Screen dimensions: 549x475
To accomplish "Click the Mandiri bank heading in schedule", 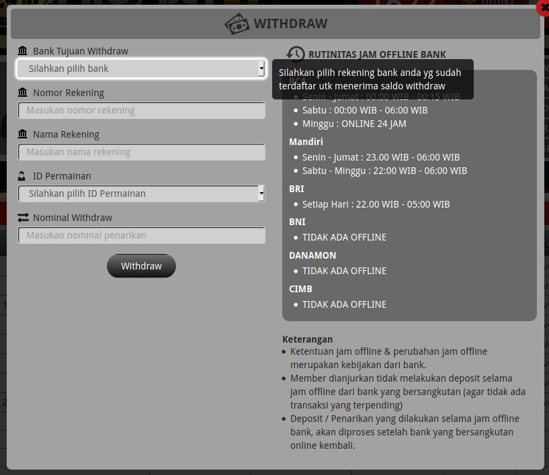I will tap(306, 142).
